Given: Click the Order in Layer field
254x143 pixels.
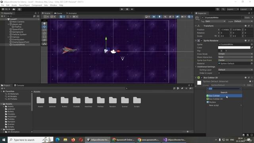Looking at the screenshot, I should point(235,73).
